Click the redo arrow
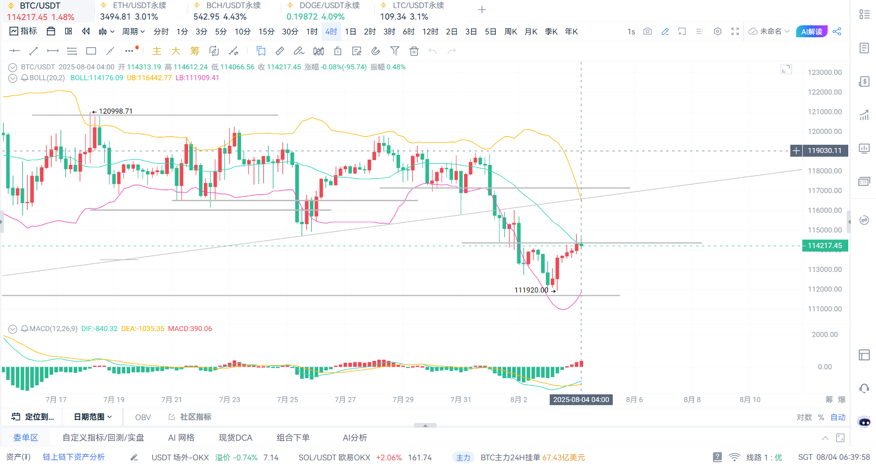Screen dimensions: 876x467 pos(452,51)
